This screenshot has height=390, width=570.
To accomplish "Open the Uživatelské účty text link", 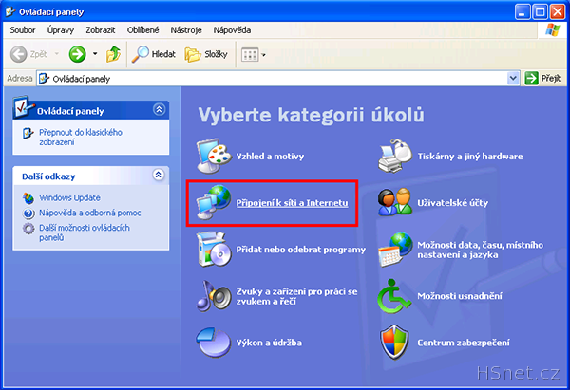I will pos(452,203).
